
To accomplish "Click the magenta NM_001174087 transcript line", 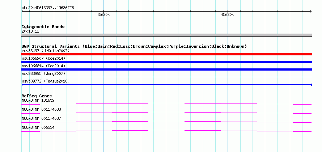I will 166,122.
